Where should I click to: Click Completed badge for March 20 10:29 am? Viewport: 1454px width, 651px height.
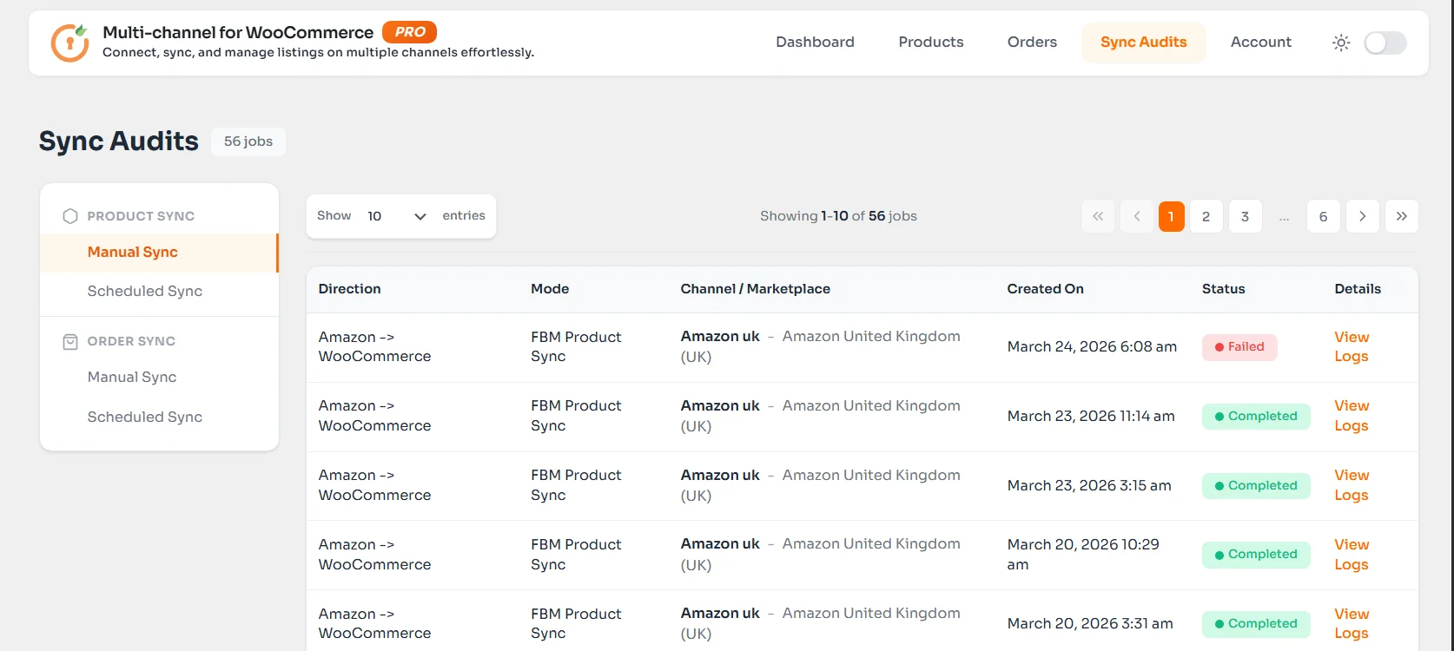click(x=1256, y=555)
